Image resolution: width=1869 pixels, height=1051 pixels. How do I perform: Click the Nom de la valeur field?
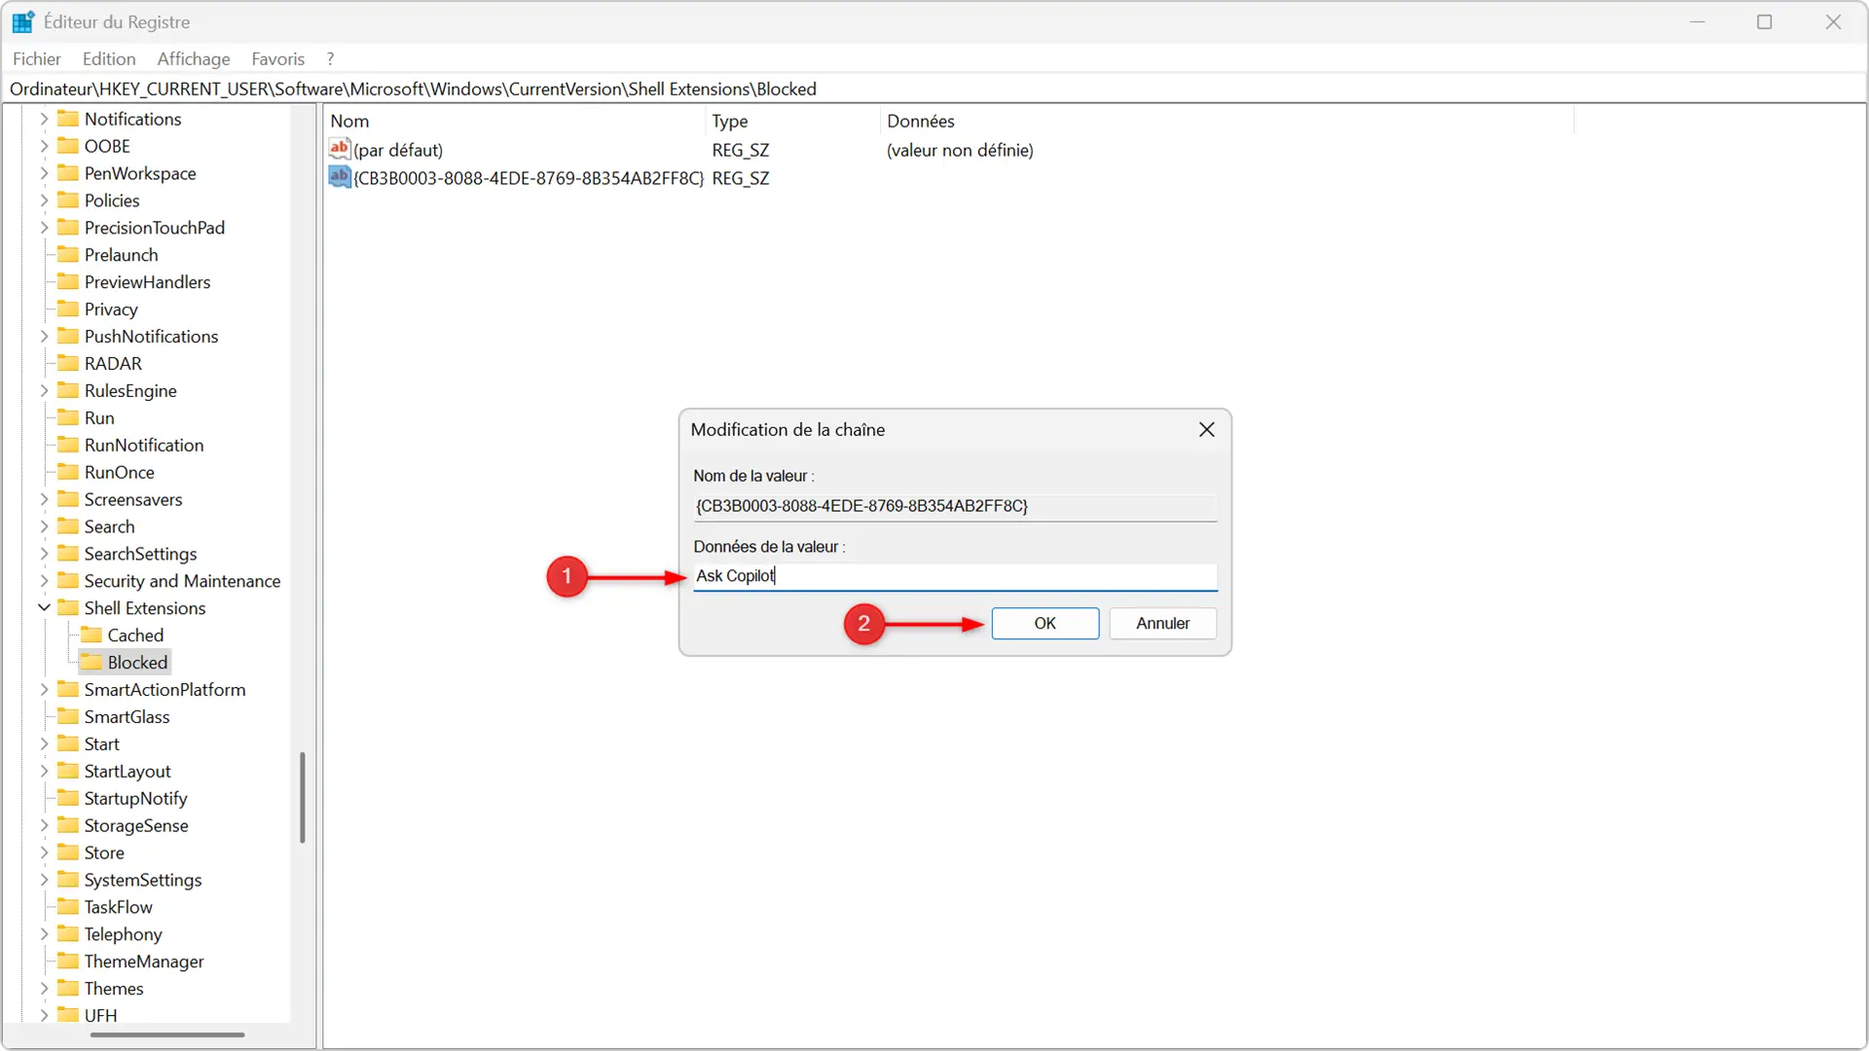pos(955,506)
